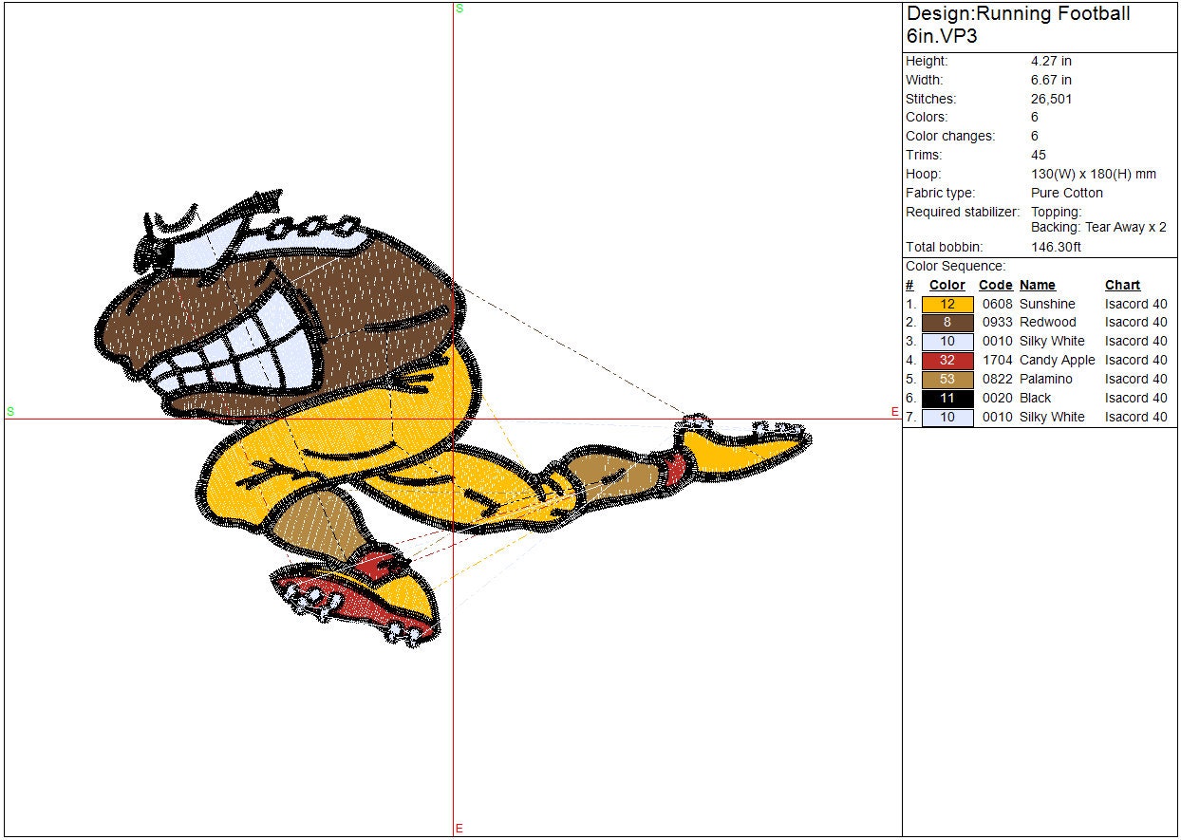Screen dimensions: 1181x840
Task: Select the last Silky White swatch in row 7
Action: pos(947,418)
